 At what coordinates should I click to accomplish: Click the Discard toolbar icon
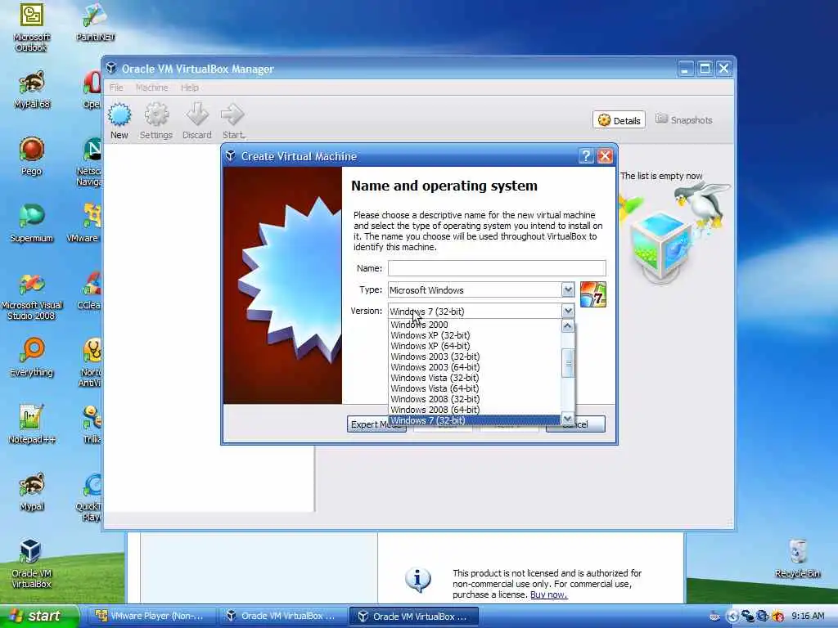196,121
